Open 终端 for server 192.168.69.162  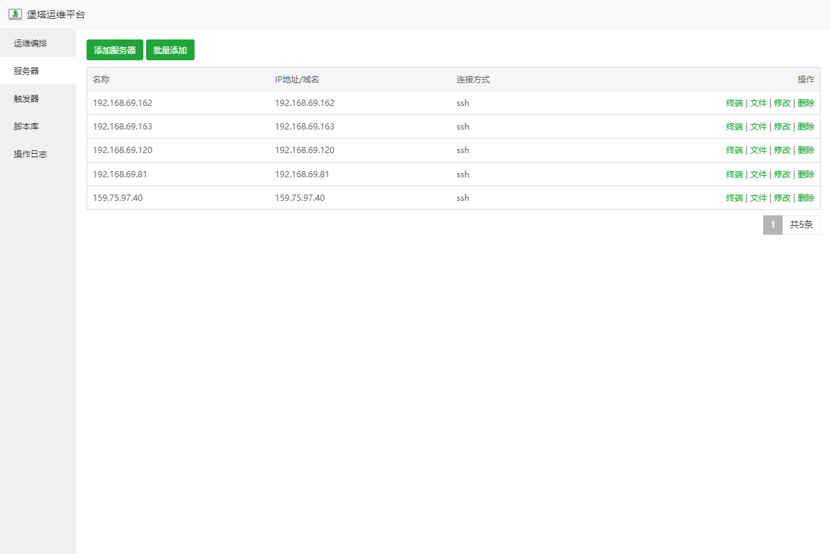pos(734,103)
